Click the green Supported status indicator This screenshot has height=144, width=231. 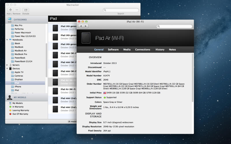click(x=105, y=97)
